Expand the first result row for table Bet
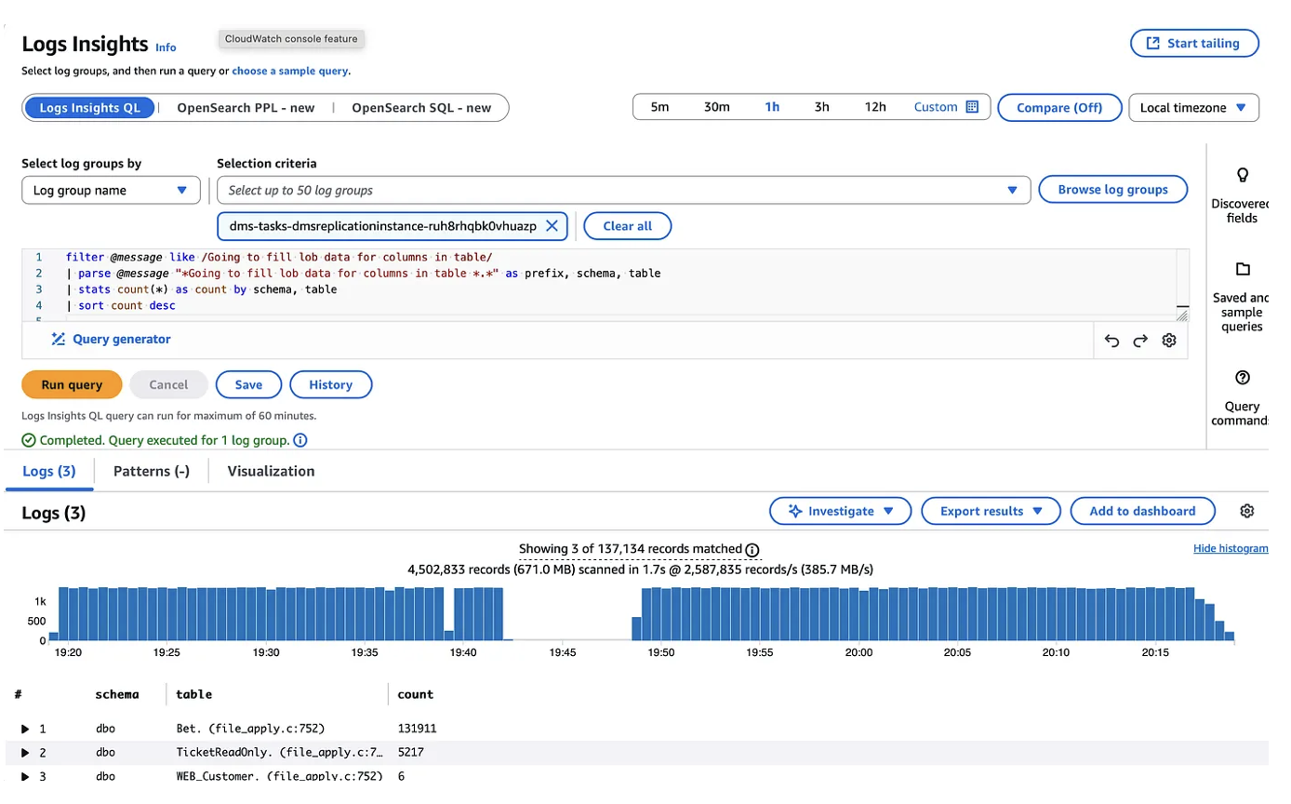Image resolution: width=1291 pixels, height=804 pixels. click(x=25, y=729)
